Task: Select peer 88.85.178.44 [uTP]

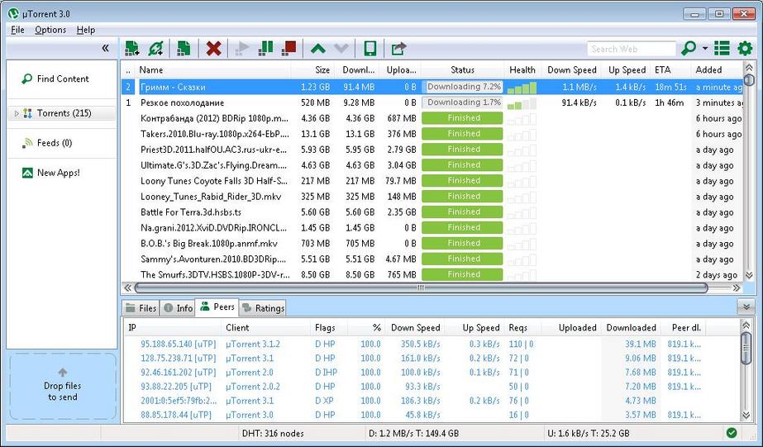Action: pyautogui.click(x=432, y=415)
